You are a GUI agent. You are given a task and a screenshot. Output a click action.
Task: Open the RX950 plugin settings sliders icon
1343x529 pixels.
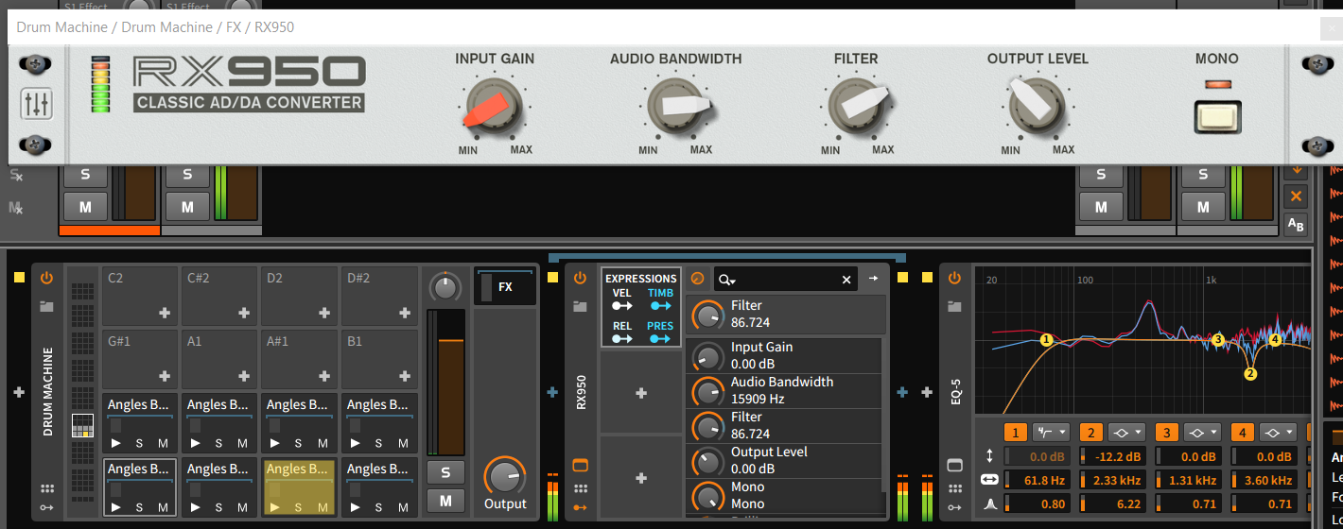click(x=36, y=104)
